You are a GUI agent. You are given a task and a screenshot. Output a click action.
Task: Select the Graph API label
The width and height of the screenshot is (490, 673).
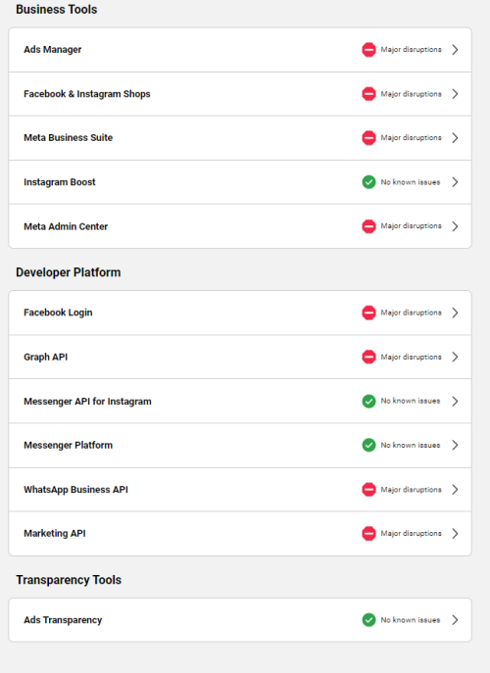click(x=45, y=358)
